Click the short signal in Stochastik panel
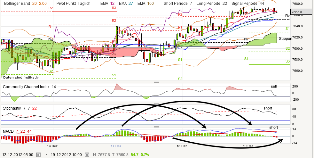Image resolution: width=314 pixels, height=158 pixels. tap(268, 108)
